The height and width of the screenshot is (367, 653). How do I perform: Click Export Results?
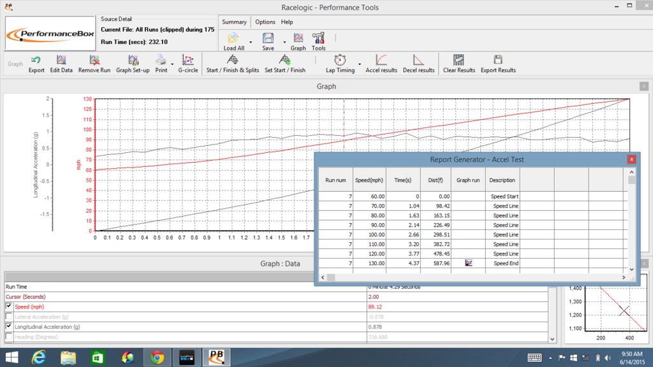pos(498,64)
